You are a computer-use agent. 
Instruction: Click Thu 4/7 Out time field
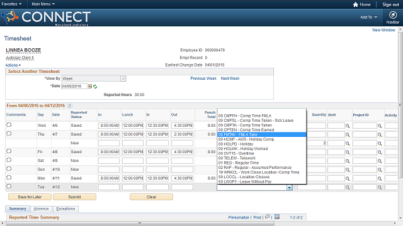[x=182, y=134]
